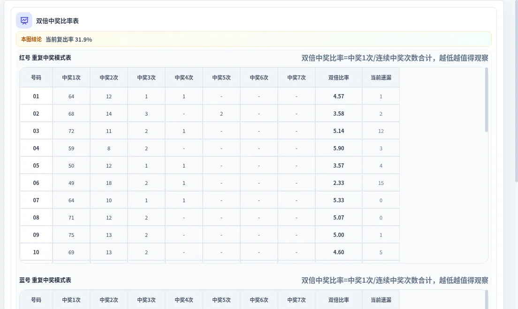
Task: Click the red table 双倍比率 column header
Action: pyautogui.click(x=339, y=78)
